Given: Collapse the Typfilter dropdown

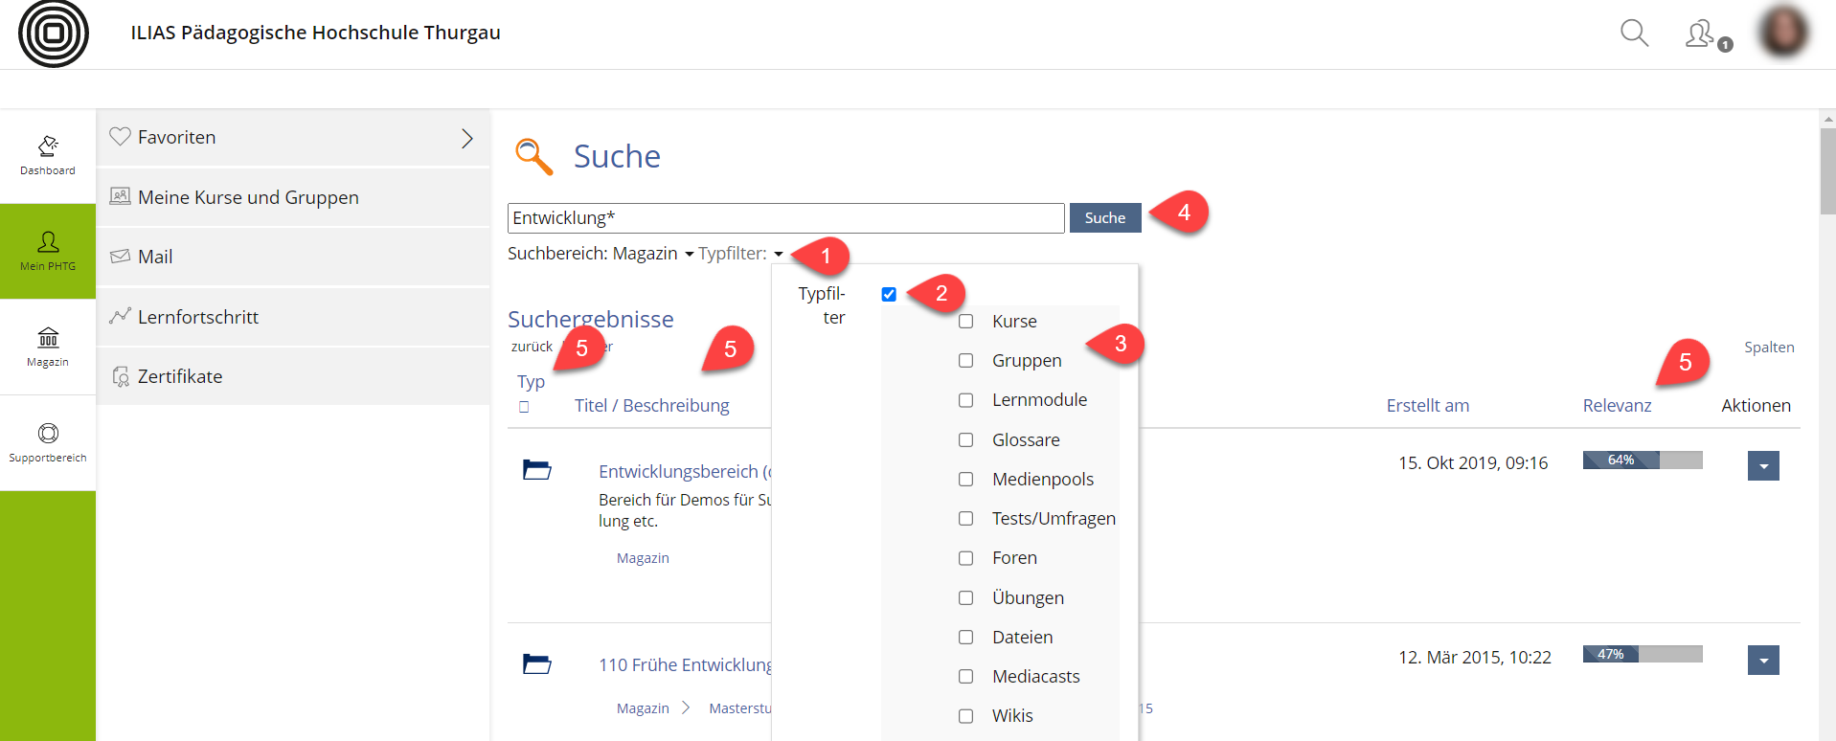Looking at the screenshot, I should (740, 254).
